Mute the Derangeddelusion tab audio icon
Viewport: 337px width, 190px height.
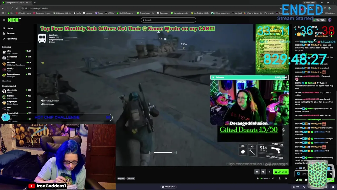[x=27, y=3]
